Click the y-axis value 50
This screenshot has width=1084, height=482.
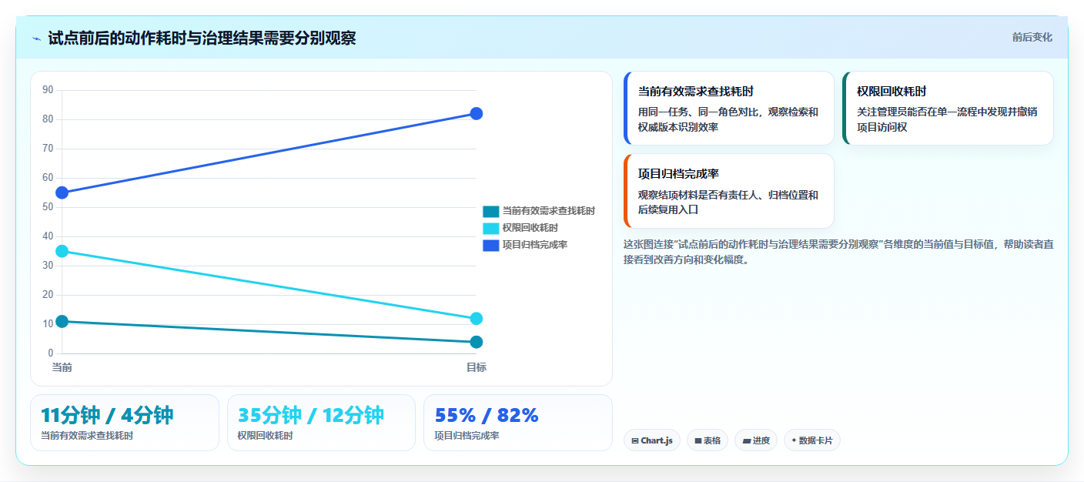click(48, 207)
